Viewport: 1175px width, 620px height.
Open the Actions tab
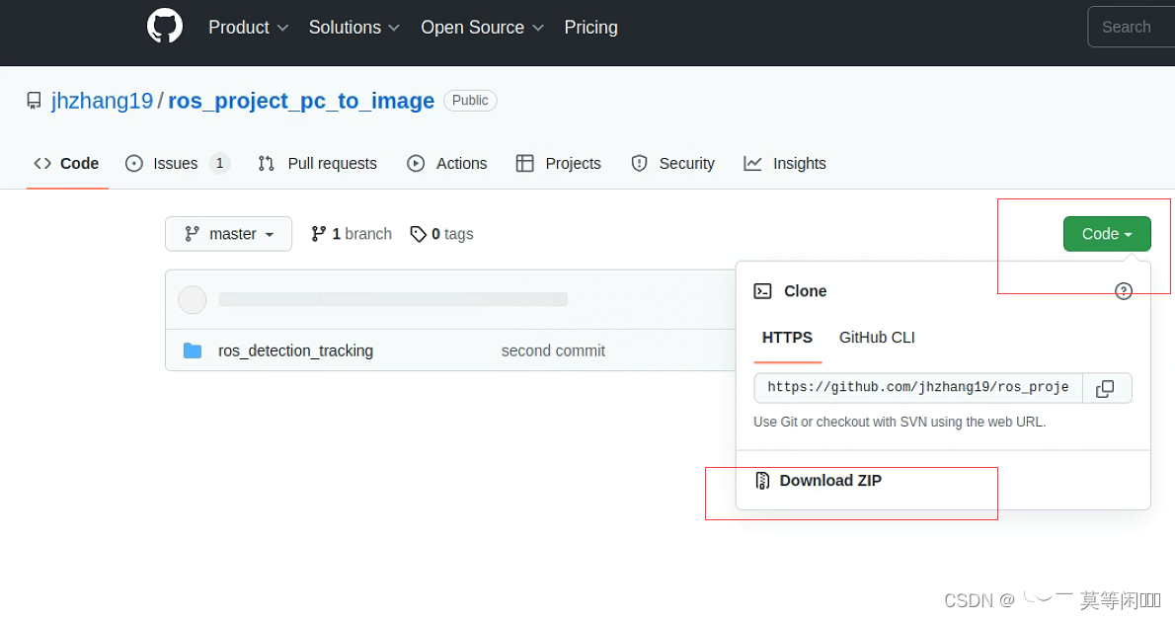[446, 164]
